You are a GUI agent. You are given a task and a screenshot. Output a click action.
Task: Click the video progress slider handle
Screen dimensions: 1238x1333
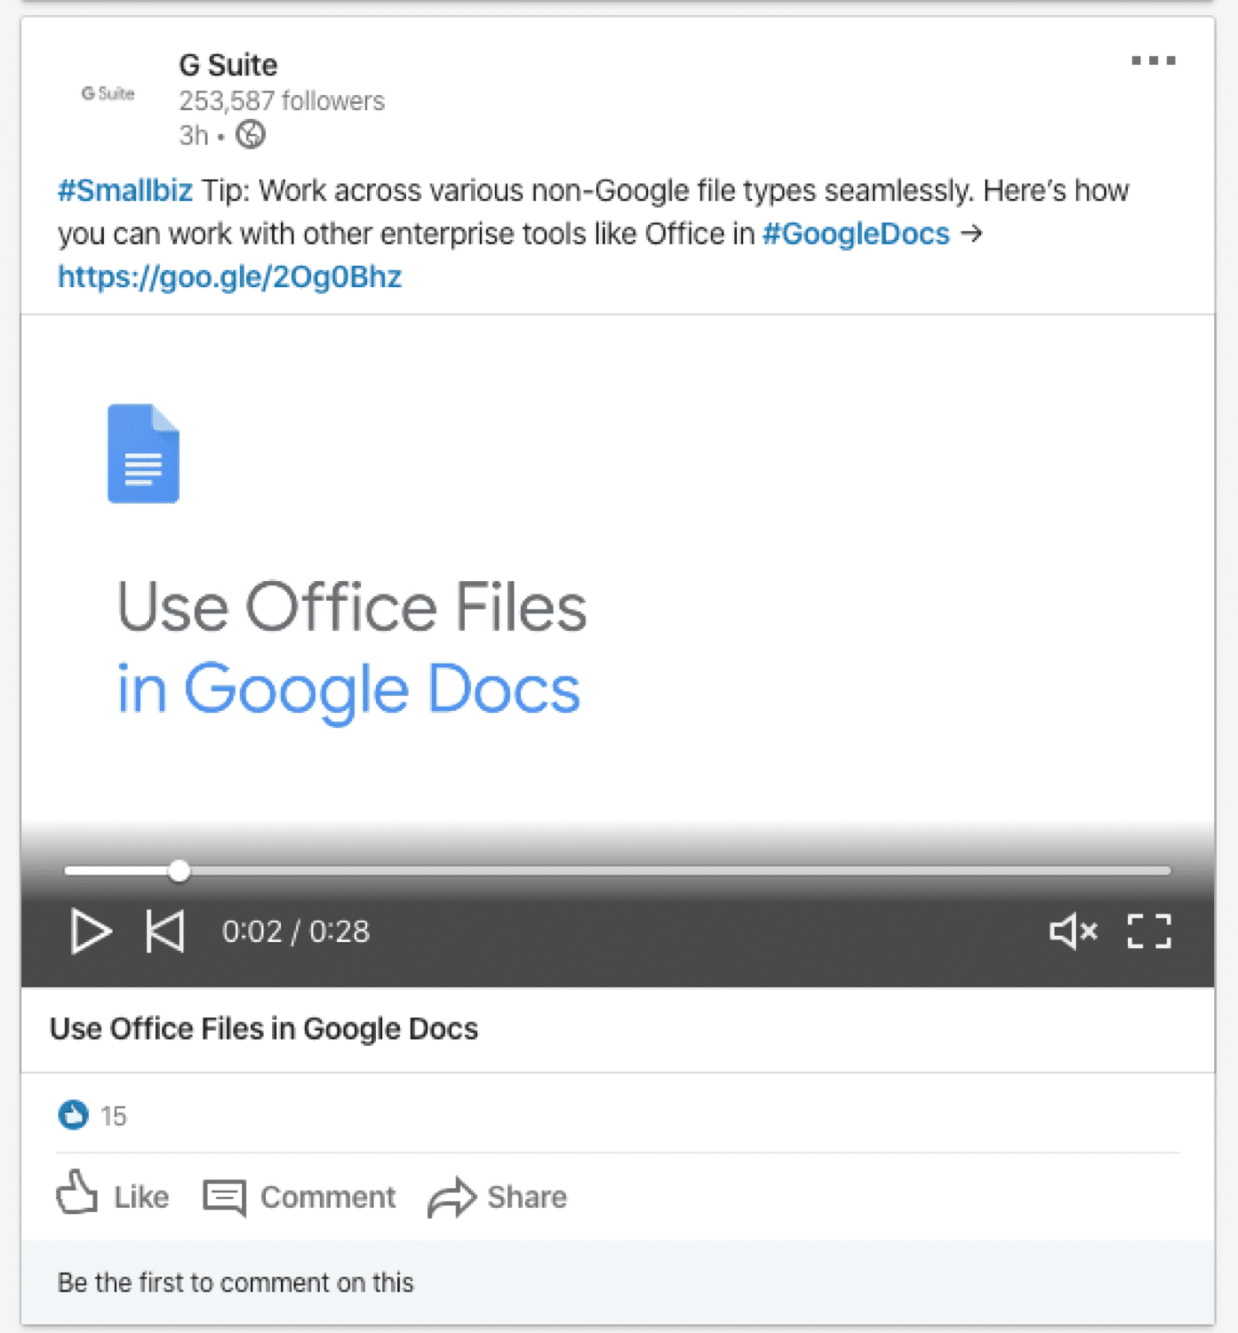coord(180,871)
